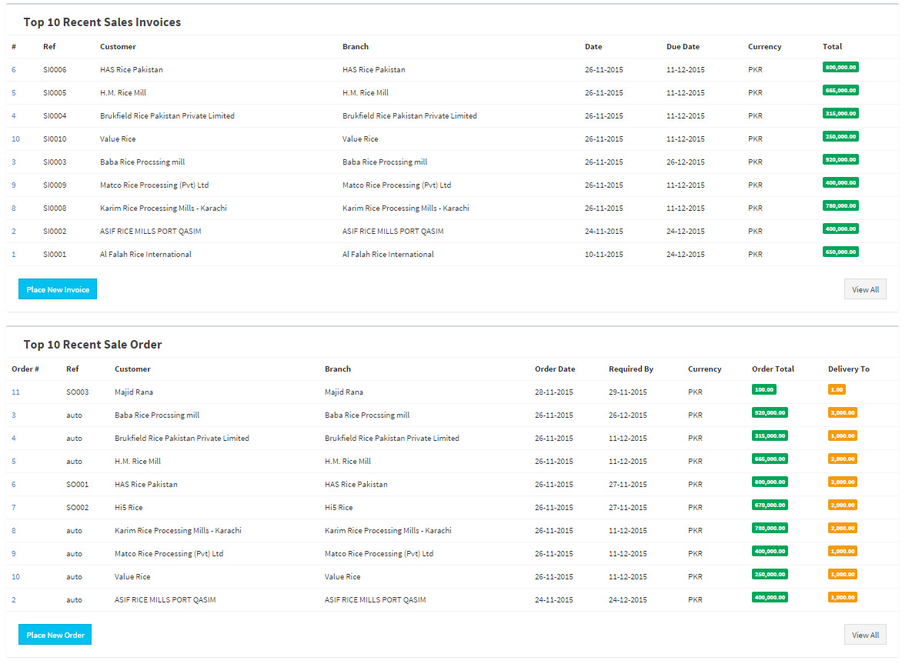Select ref SO003 in sale orders

pyautogui.click(x=78, y=392)
